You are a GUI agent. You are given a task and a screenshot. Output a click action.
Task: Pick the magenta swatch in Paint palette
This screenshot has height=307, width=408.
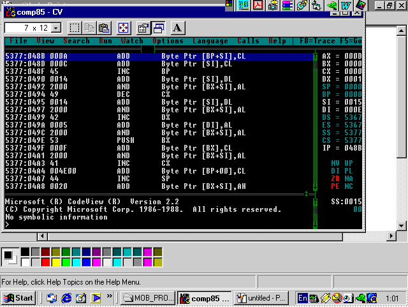coord(97,262)
